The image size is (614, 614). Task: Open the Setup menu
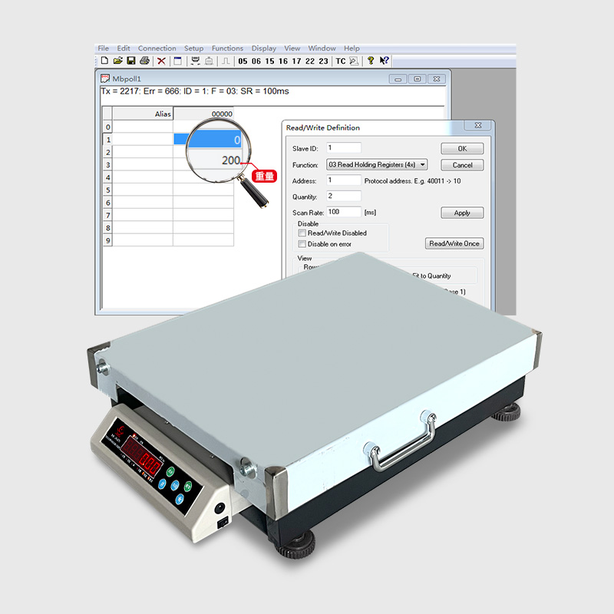[193, 48]
